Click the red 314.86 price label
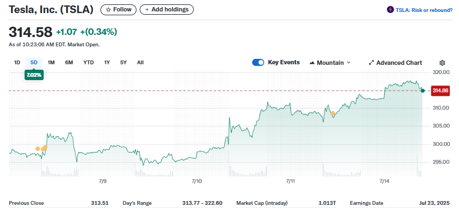Screen dimensions: 459x213 point(440,90)
